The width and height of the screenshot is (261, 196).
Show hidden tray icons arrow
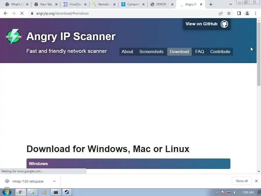(x=217, y=192)
